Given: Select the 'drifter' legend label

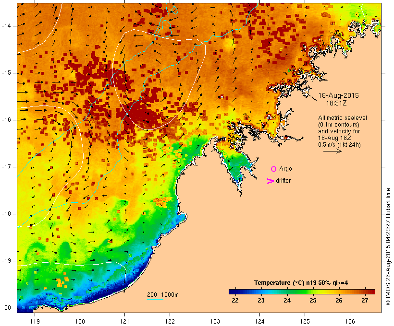Looking at the screenshot, I should click(283, 181).
